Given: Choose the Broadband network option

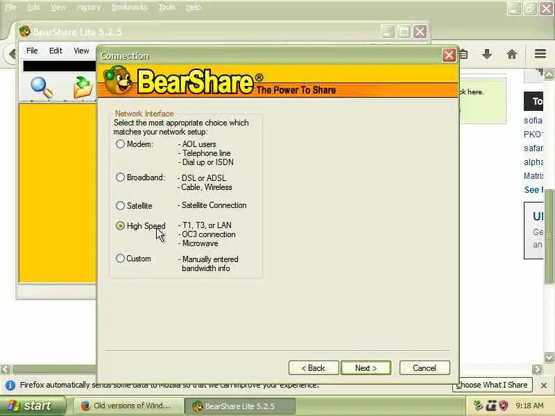Looking at the screenshot, I should click(120, 177).
